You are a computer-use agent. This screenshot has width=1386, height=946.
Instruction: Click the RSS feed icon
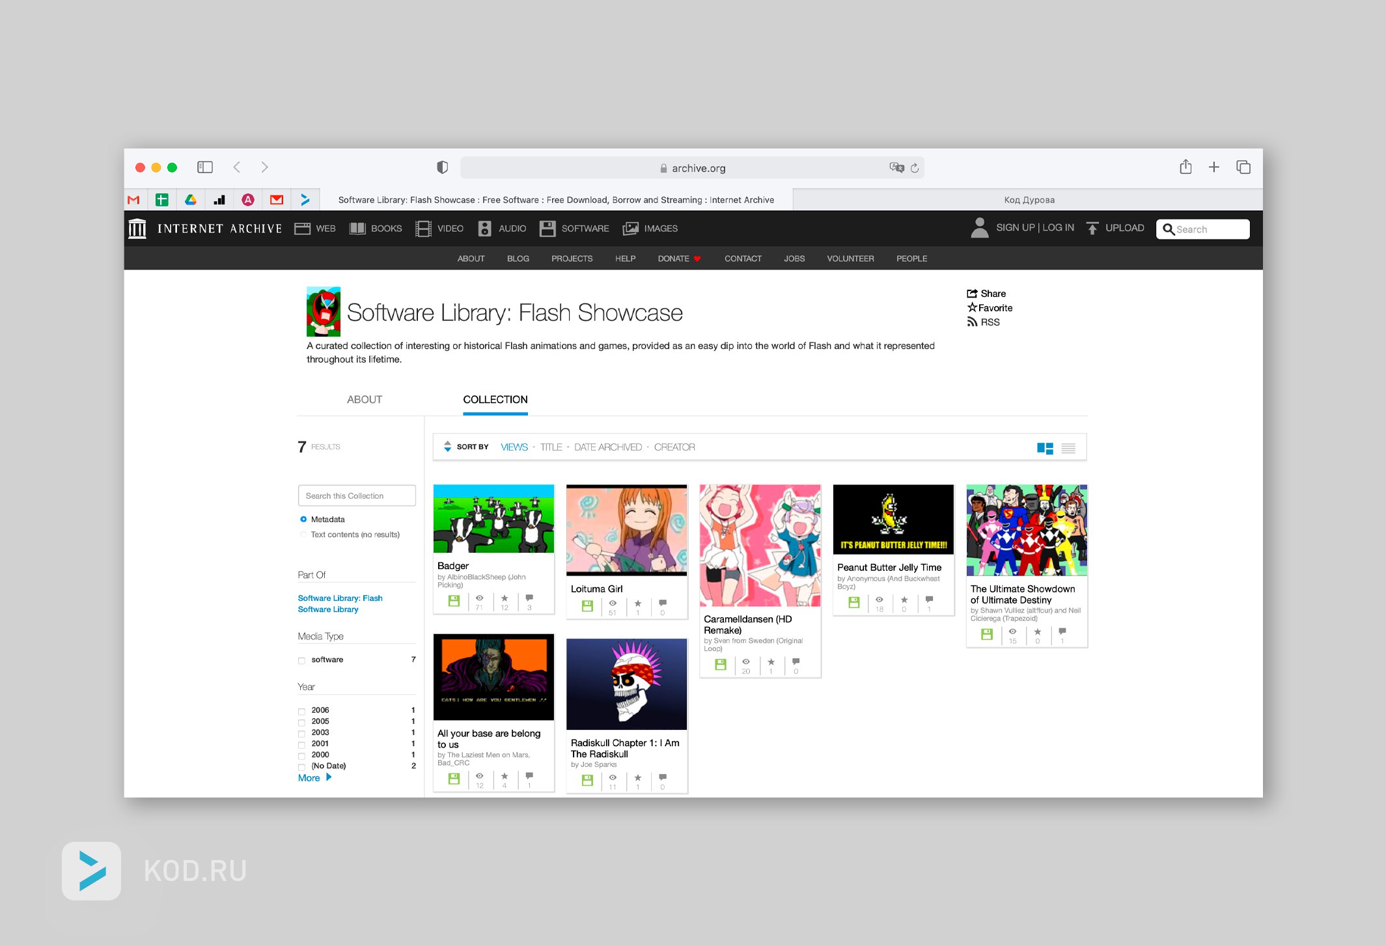[972, 322]
